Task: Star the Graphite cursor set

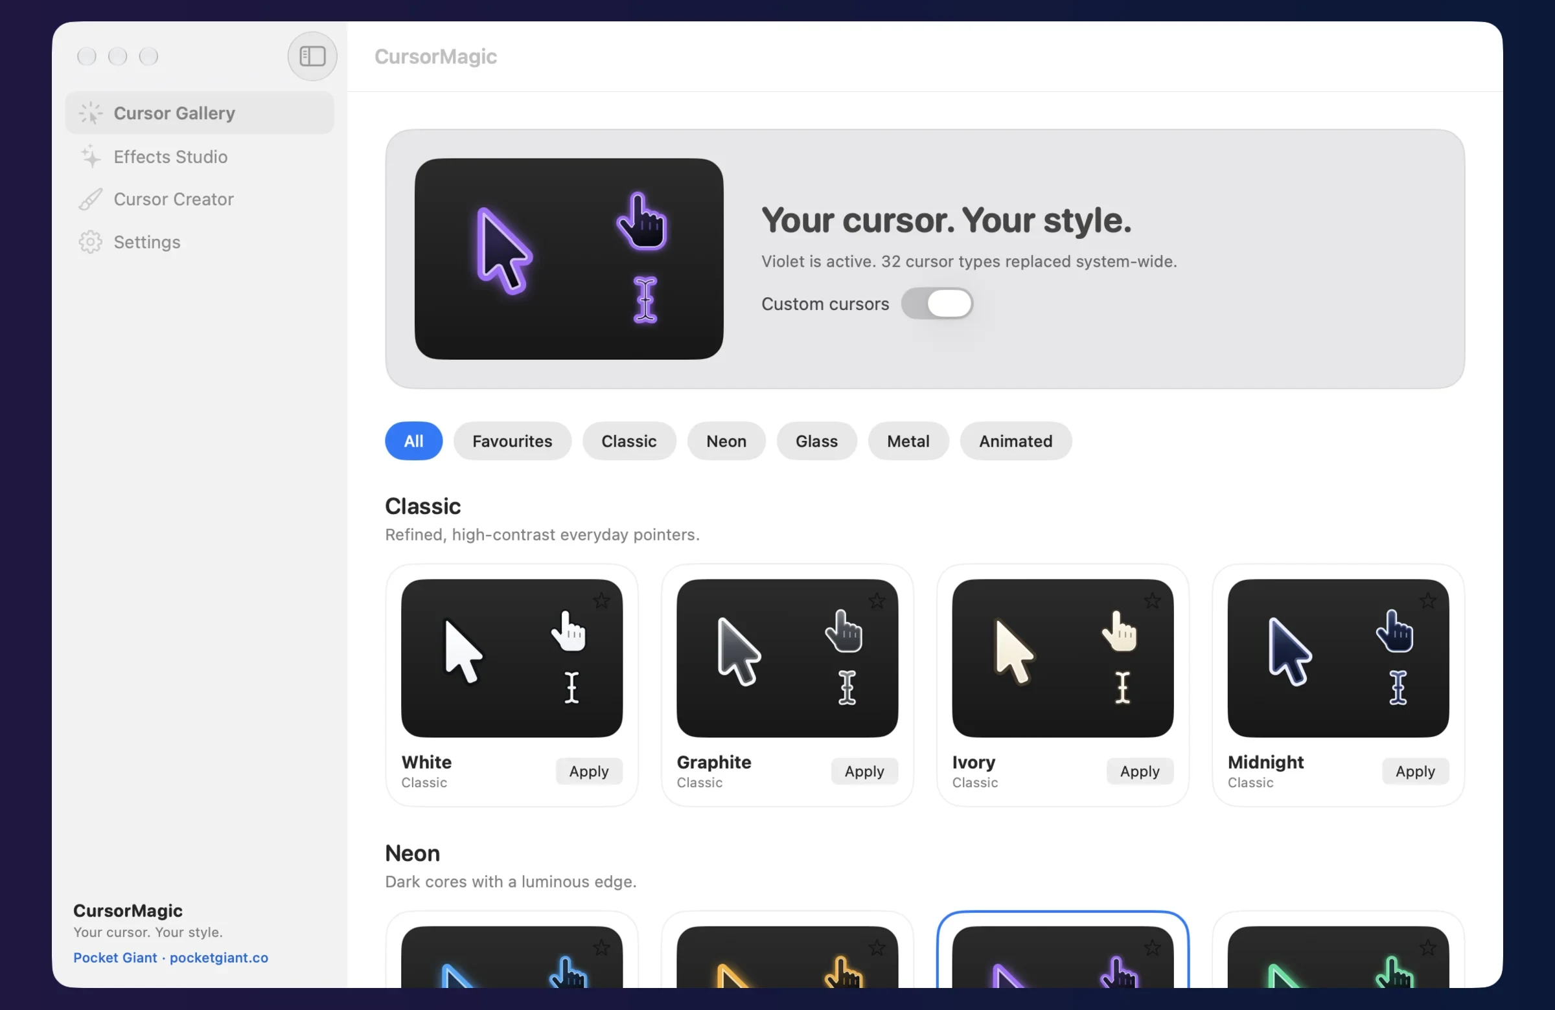Action: click(x=877, y=600)
